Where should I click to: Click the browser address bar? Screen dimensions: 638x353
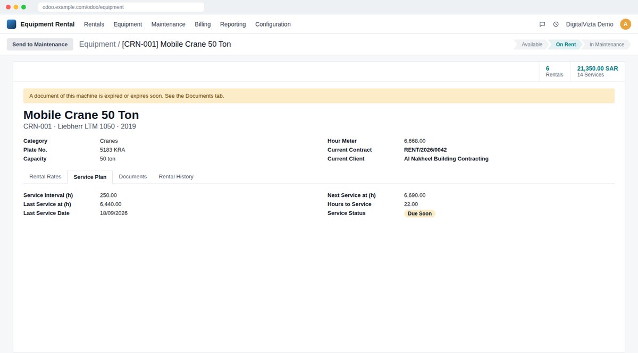121,7
